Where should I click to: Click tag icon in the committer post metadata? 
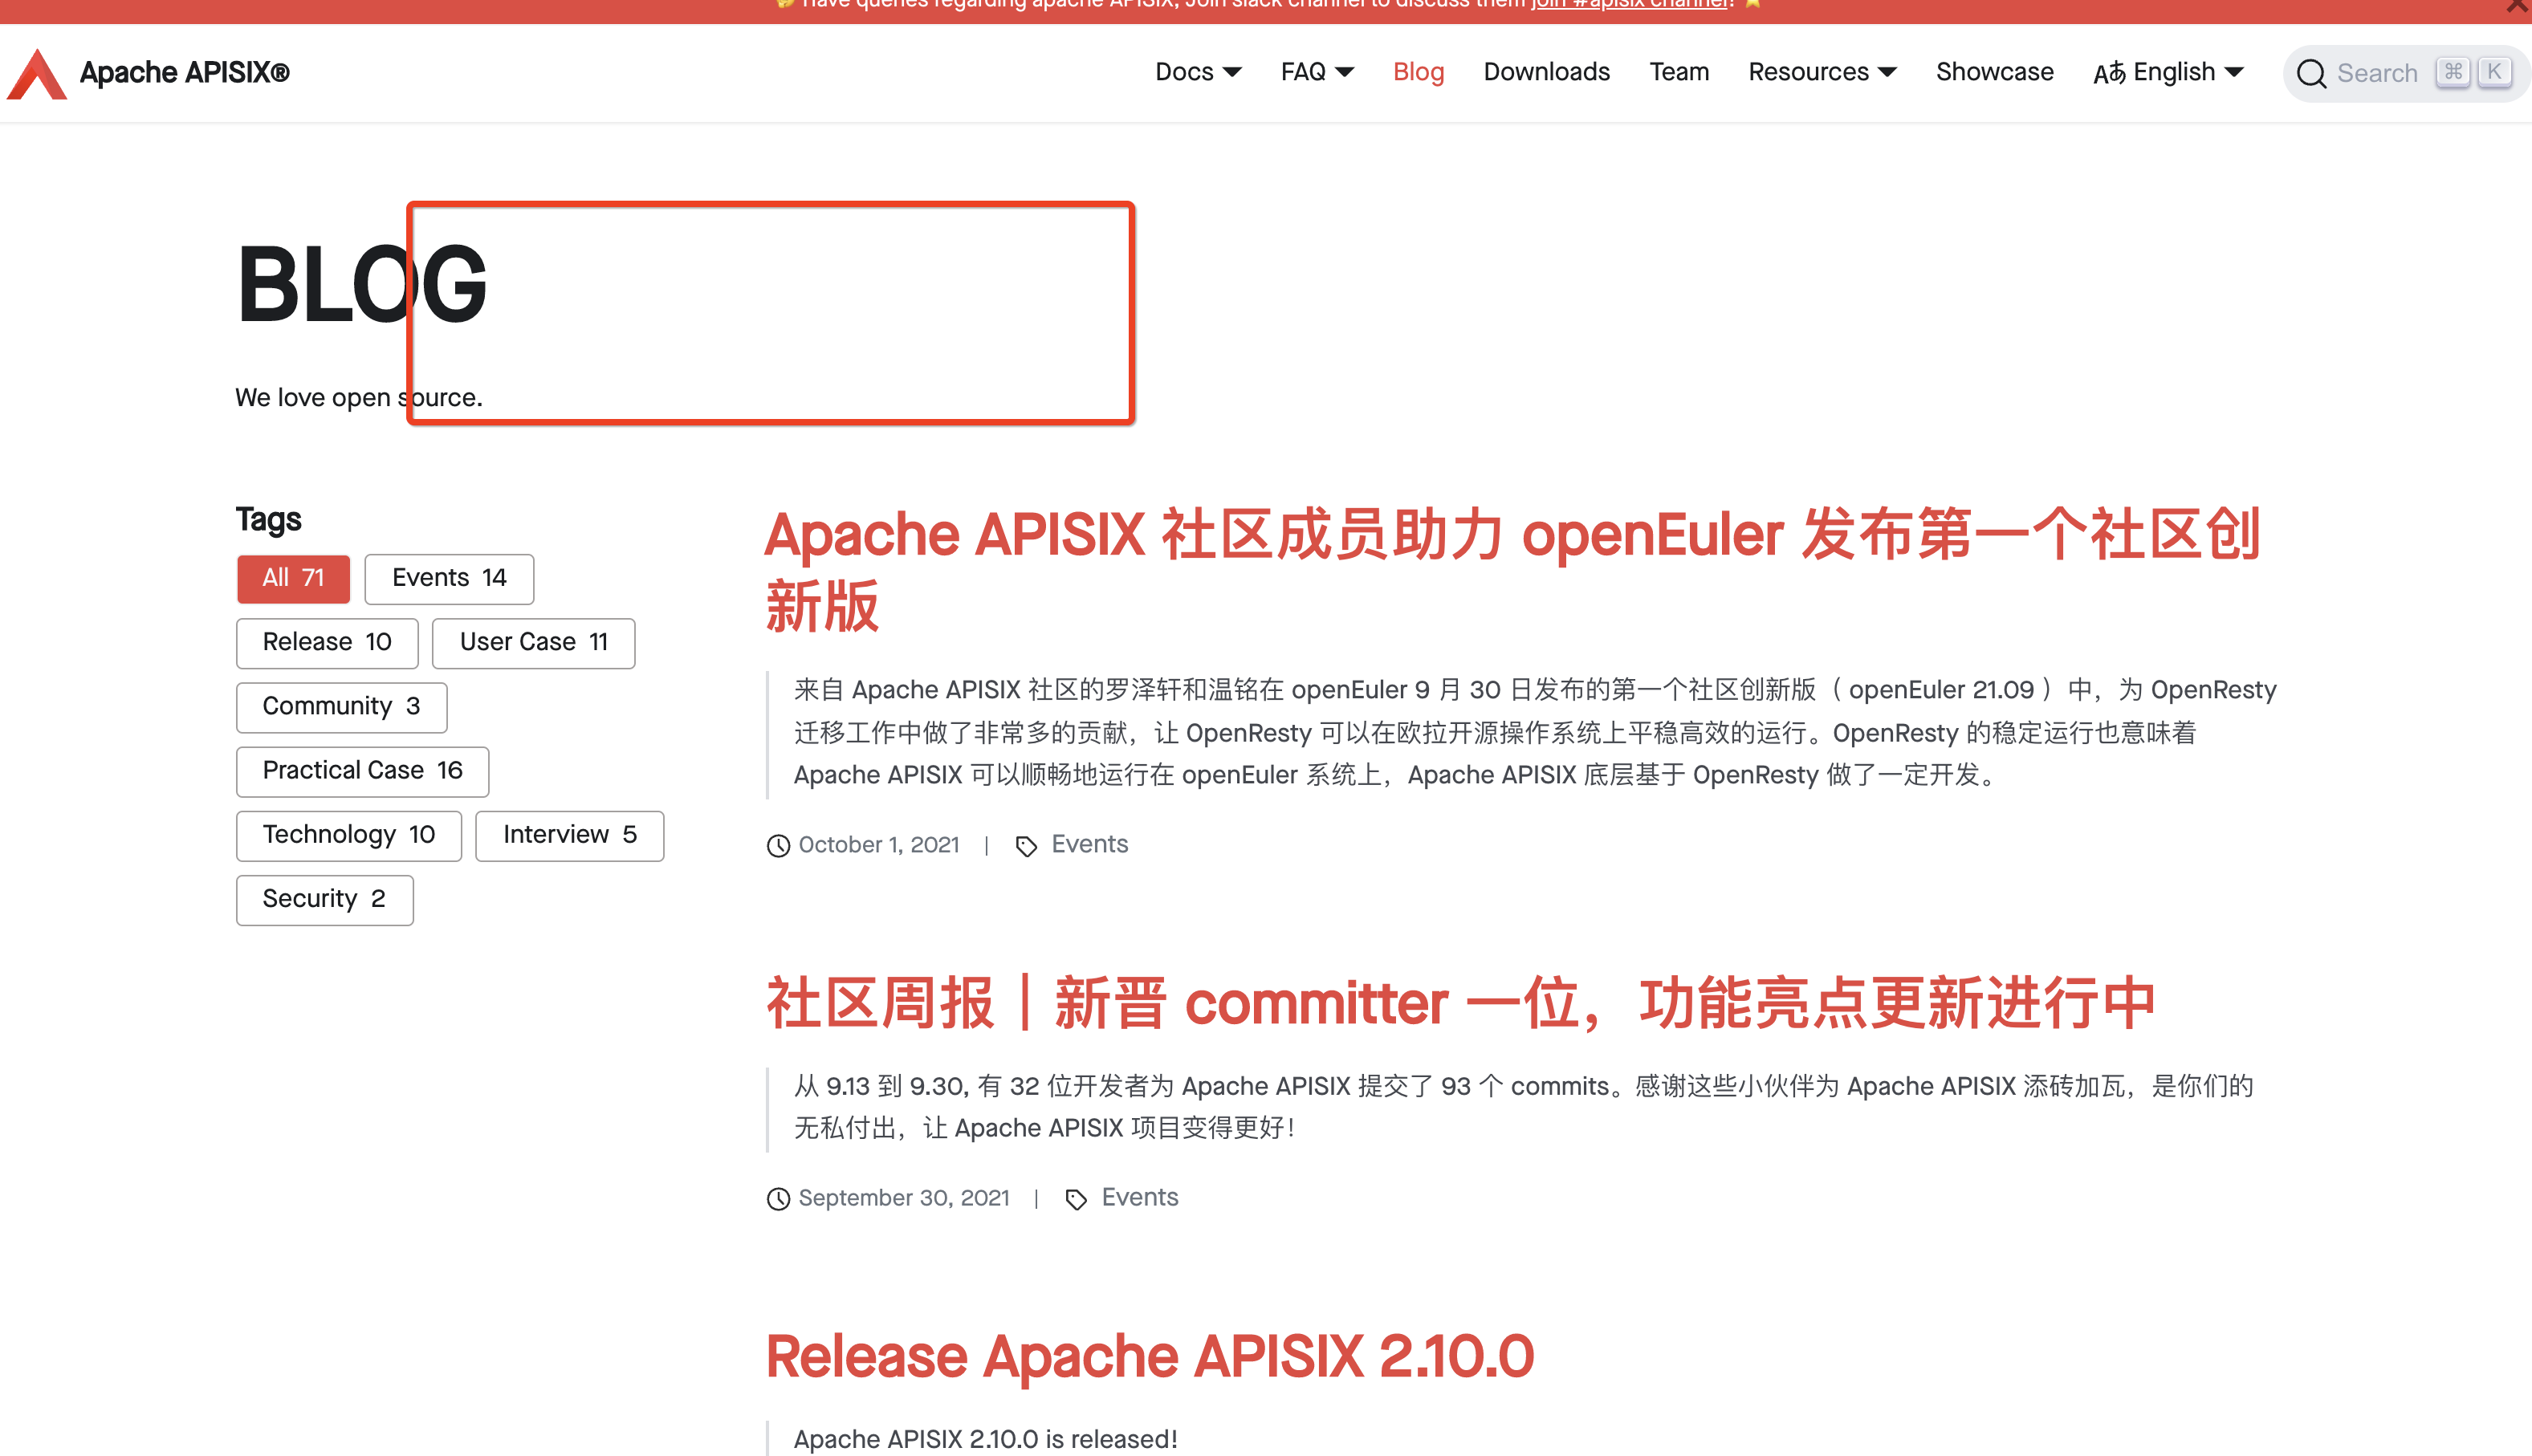(x=1076, y=1200)
